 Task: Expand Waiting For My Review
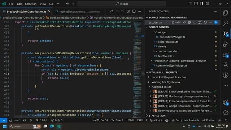[166, 82]
